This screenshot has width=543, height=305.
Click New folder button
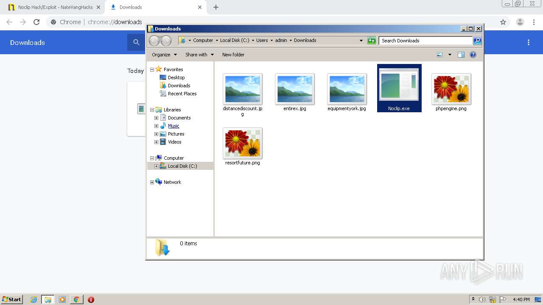pyautogui.click(x=233, y=55)
